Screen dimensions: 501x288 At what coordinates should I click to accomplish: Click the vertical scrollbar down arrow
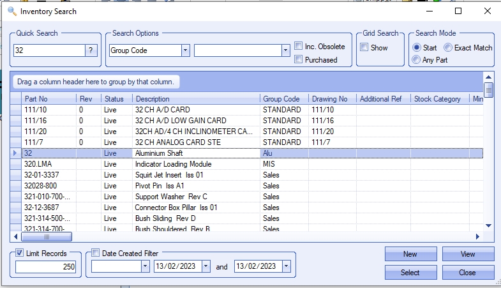point(488,225)
